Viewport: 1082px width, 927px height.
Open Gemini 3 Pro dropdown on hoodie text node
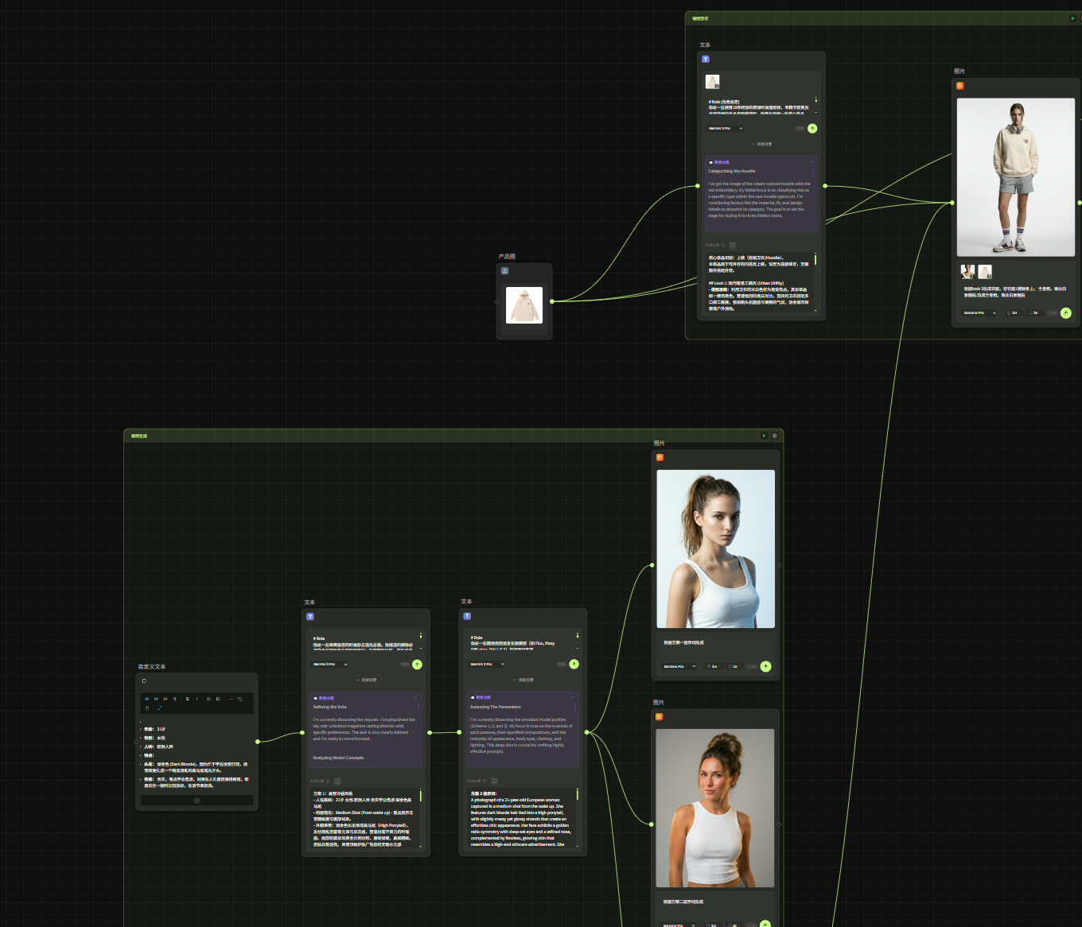click(725, 128)
